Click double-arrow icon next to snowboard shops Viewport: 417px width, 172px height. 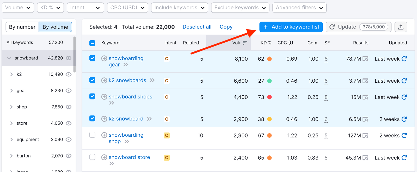[x=112, y=103]
